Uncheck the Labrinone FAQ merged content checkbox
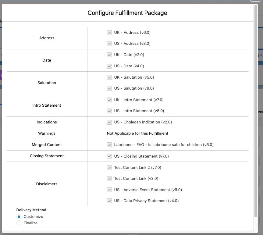Image resolution: width=263 pixels, height=235 pixels. coord(109,145)
